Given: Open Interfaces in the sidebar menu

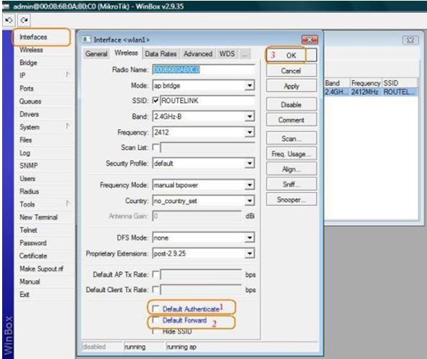Looking at the screenshot, I should [33, 37].
